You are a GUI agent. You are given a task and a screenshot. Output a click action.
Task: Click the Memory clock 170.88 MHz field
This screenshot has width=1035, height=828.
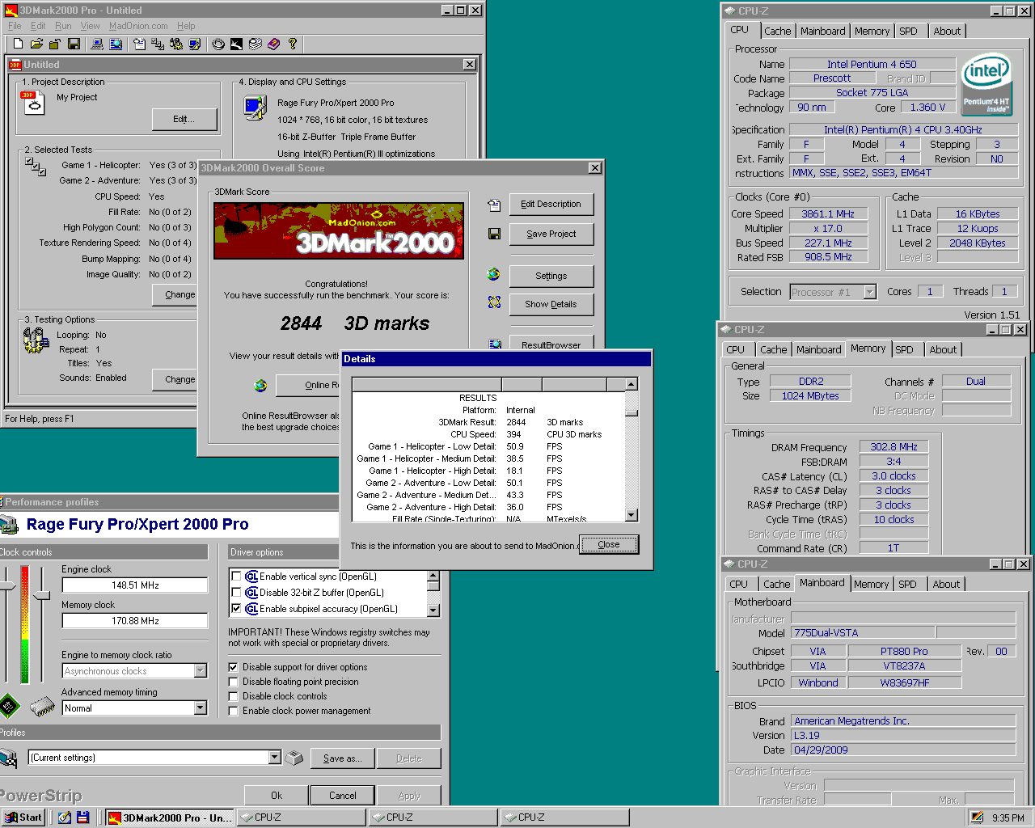click(x=135, y=621)
